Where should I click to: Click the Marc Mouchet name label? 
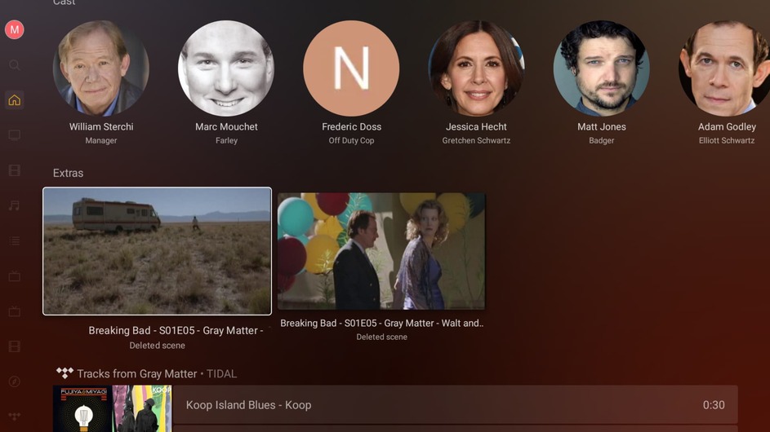[x=226, y=126]
